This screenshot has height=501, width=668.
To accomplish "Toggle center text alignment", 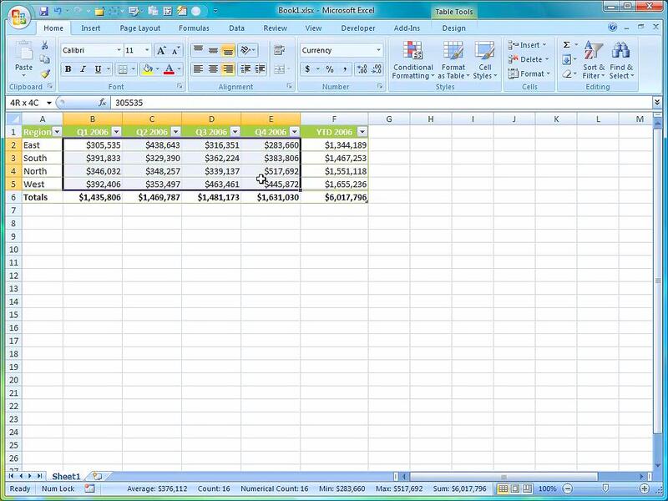I will click(x=214, y=69).
